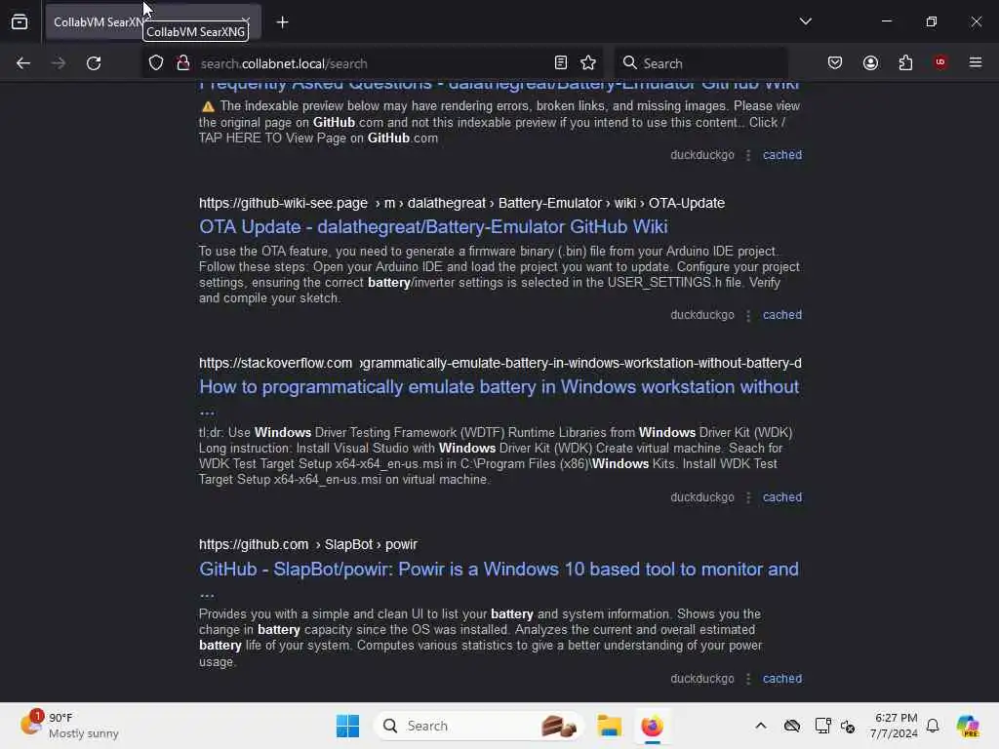The width and height of the screenshot is (999, 749).
Task: Open the Windows Start menu
Action: 348,726
